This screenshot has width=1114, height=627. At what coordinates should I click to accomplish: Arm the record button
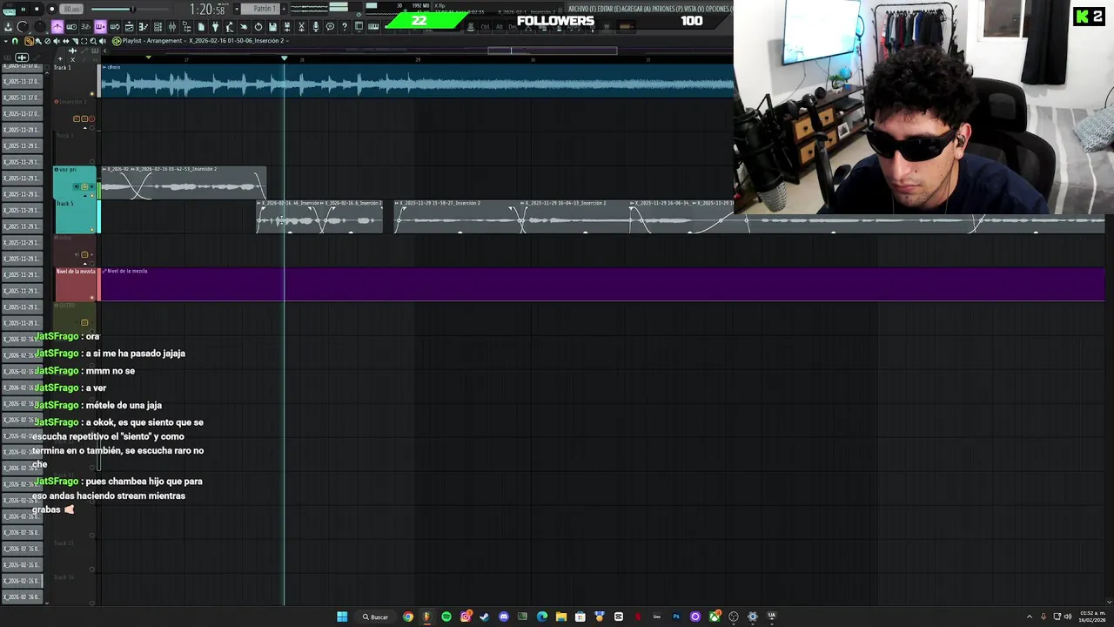52,10
